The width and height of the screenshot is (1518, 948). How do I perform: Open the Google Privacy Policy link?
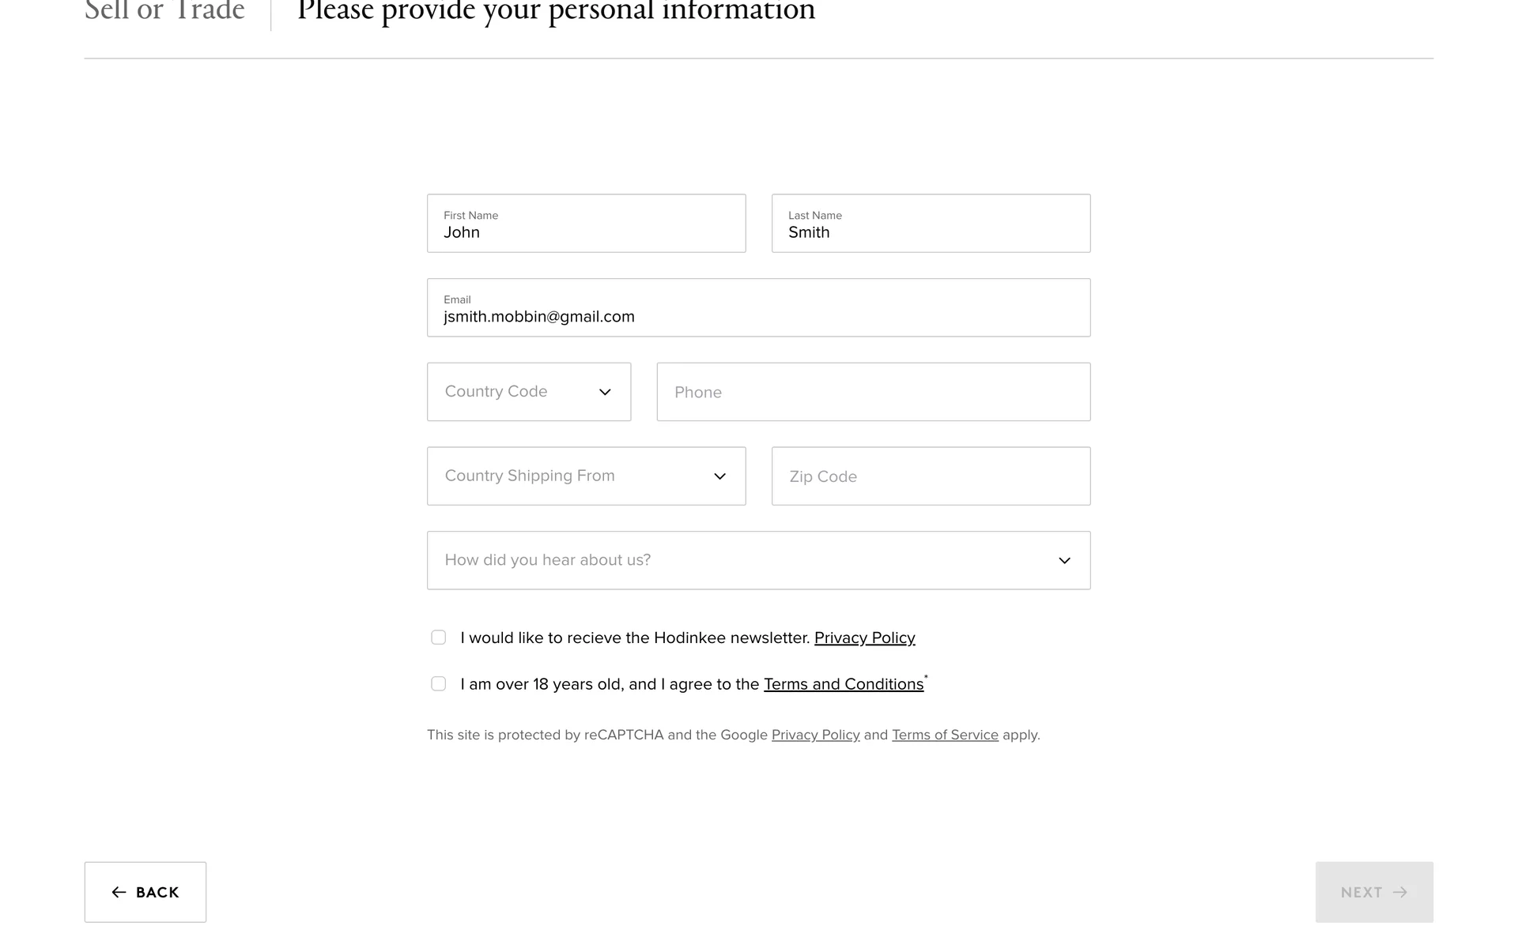pos(815,735)
